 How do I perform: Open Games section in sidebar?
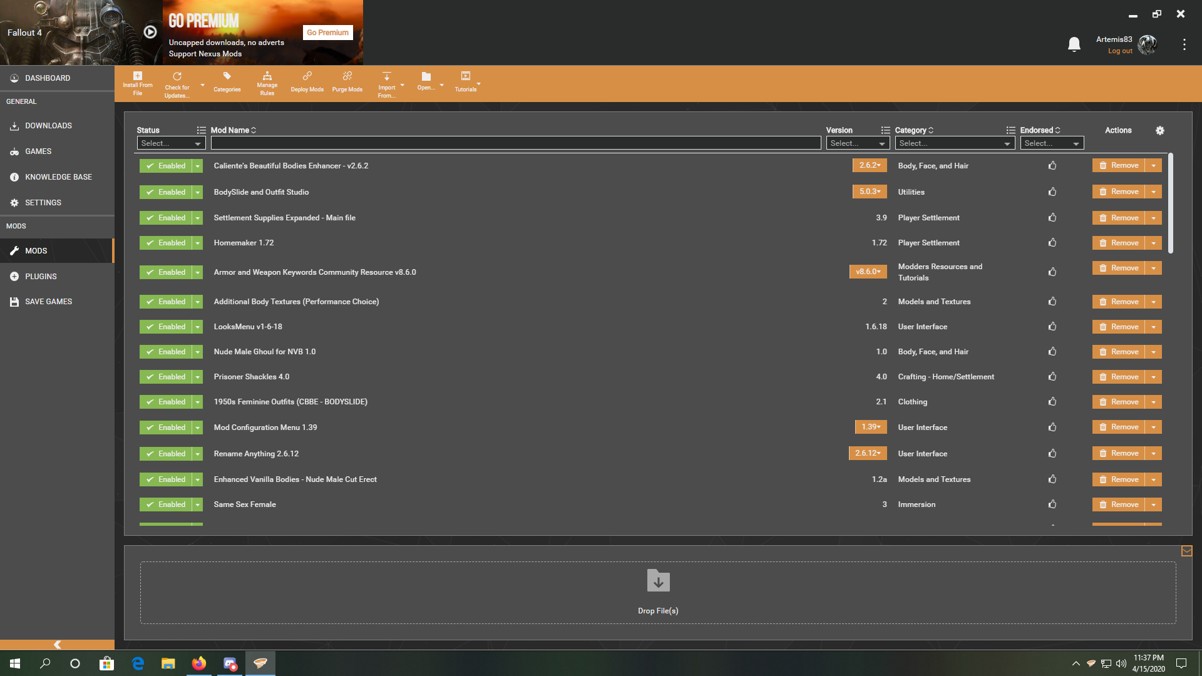click(x=57, y=151)
